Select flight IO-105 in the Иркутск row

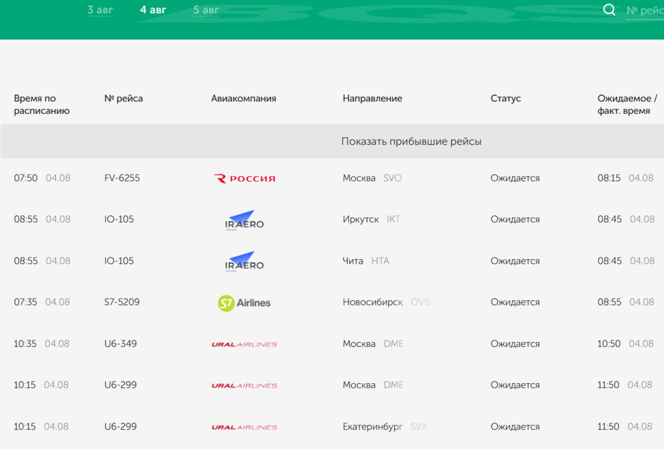pyautogui.click(x=119, y=219)
